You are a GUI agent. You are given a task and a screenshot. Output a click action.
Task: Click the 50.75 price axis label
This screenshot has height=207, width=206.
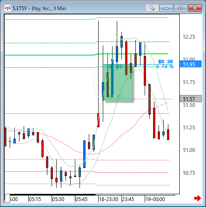coord(189,173)
